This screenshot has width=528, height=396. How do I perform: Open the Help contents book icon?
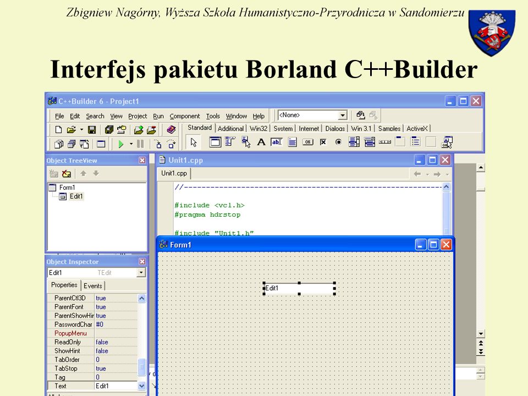point(171,130)
